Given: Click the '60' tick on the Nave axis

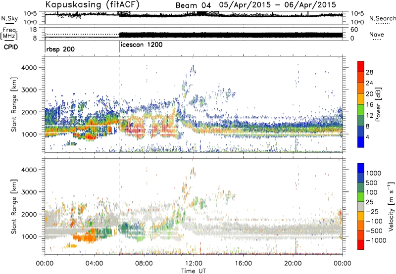Looking at the screenshot, I should pyautogui.click(x=354, y=30).
